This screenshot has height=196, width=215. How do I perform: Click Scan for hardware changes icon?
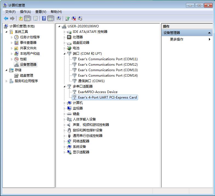tap(59, 18)
